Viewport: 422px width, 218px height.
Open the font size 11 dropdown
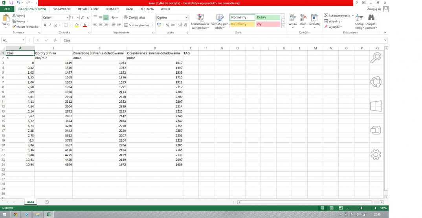pos(78,18)
